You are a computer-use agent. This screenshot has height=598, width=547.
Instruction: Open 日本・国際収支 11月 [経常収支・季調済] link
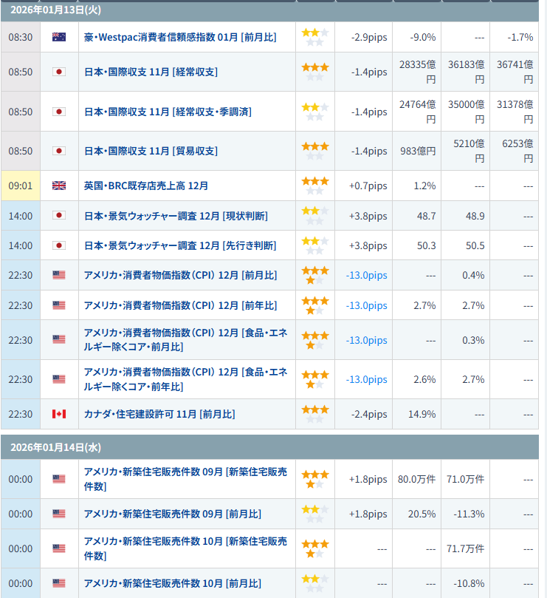click(168, 112)
